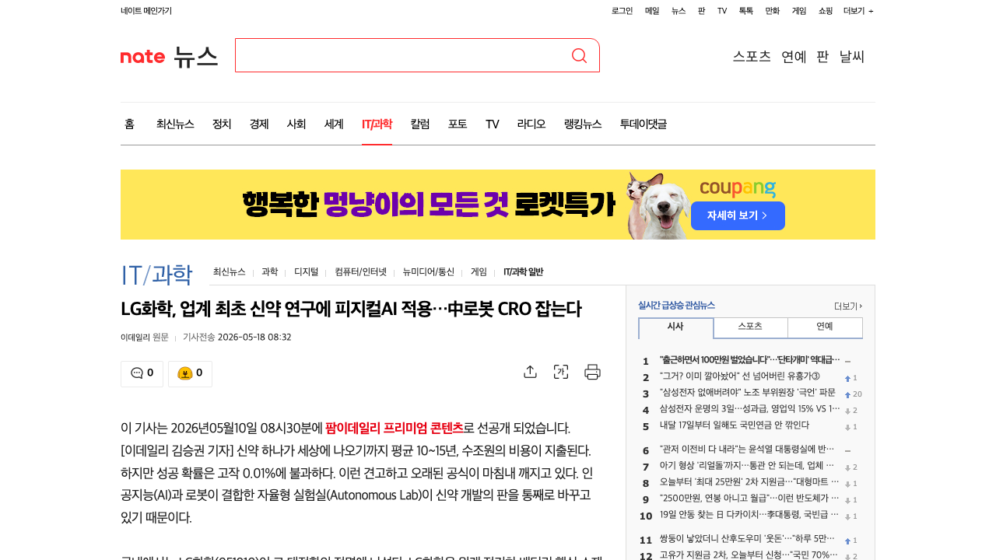Click the coupang 자세히 보기 button
996x560 pixels.
(738, 215)
